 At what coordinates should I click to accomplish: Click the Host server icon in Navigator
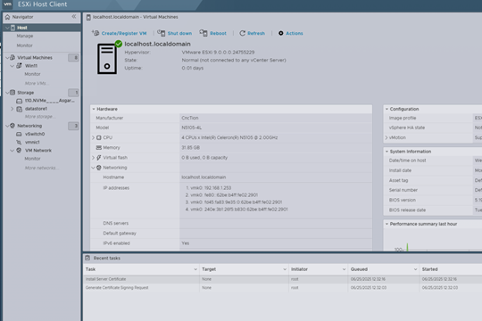tap(12, 28)
